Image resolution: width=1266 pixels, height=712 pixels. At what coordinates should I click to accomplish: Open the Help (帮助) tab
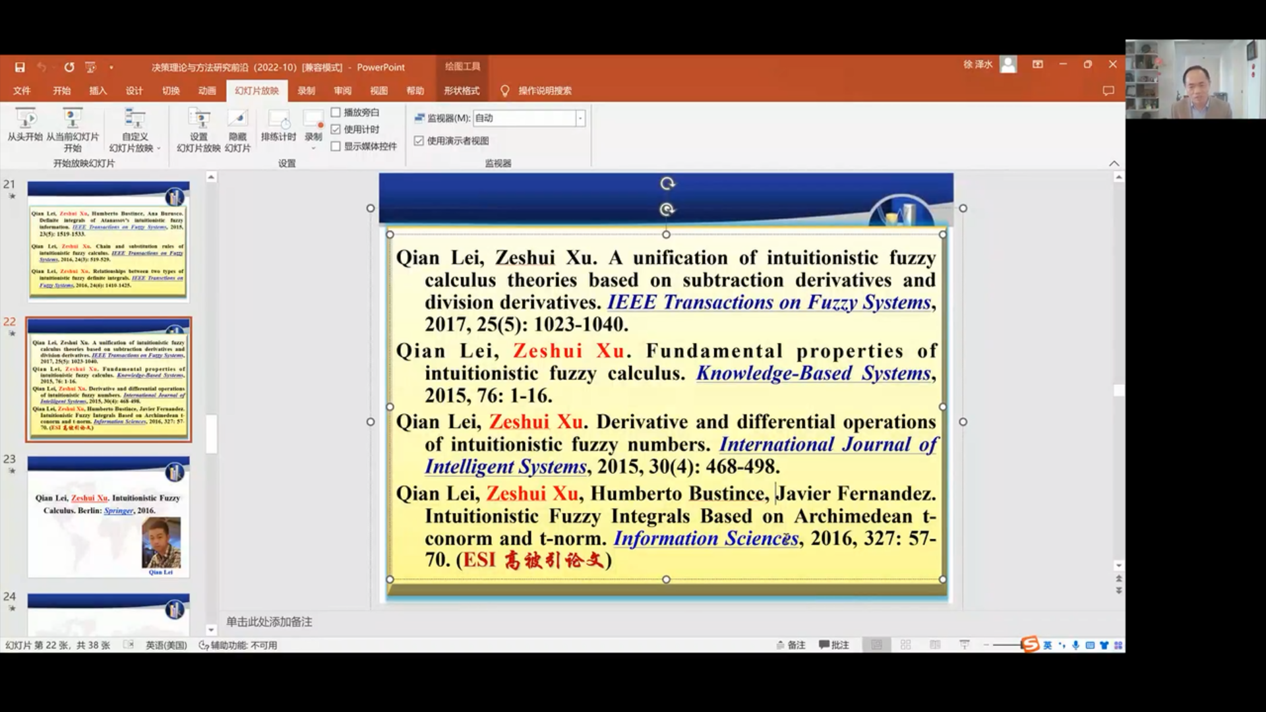[415, 91]
